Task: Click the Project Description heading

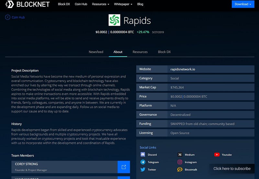Action: (25, 70)
